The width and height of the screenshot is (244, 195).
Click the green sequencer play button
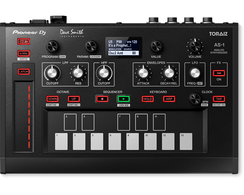[x=123, y=99]
